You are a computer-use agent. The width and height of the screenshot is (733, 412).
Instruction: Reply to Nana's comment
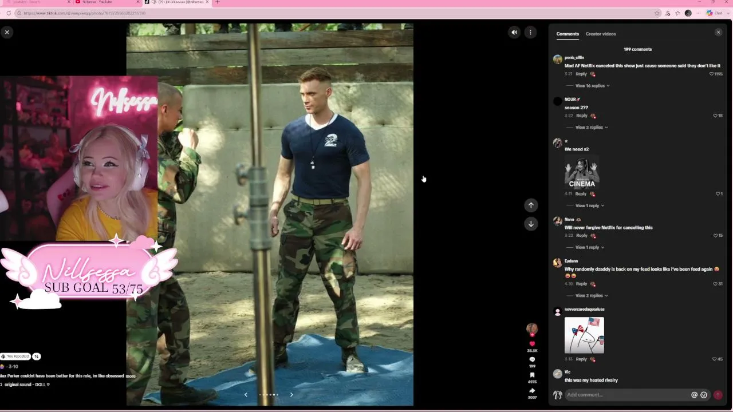point(582,236)
